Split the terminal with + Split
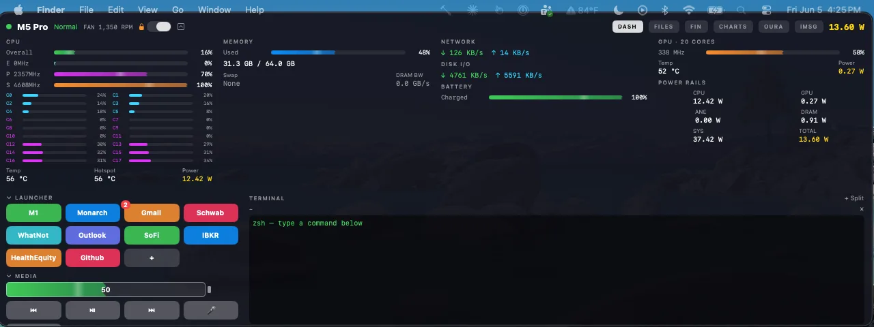Viewport: 874px width, 327px height. coord(854,198)
